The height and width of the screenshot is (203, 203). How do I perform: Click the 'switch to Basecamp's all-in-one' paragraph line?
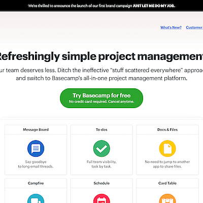(x=101, y=78)
